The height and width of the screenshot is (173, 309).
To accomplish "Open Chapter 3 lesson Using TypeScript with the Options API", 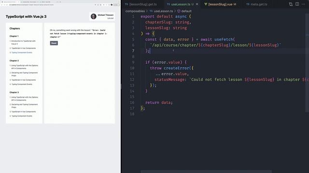I will (24, 99).
